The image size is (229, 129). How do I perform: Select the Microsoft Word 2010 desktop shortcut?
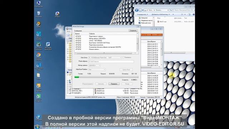click(48, 46)
